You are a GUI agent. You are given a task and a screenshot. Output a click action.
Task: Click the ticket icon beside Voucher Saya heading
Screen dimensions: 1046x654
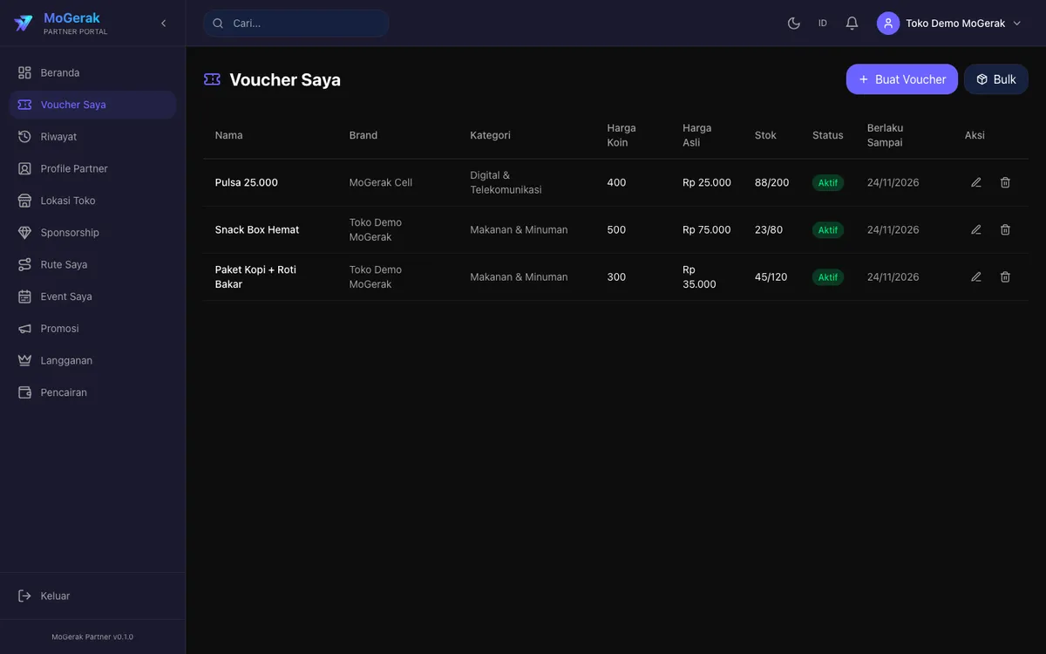212,79
